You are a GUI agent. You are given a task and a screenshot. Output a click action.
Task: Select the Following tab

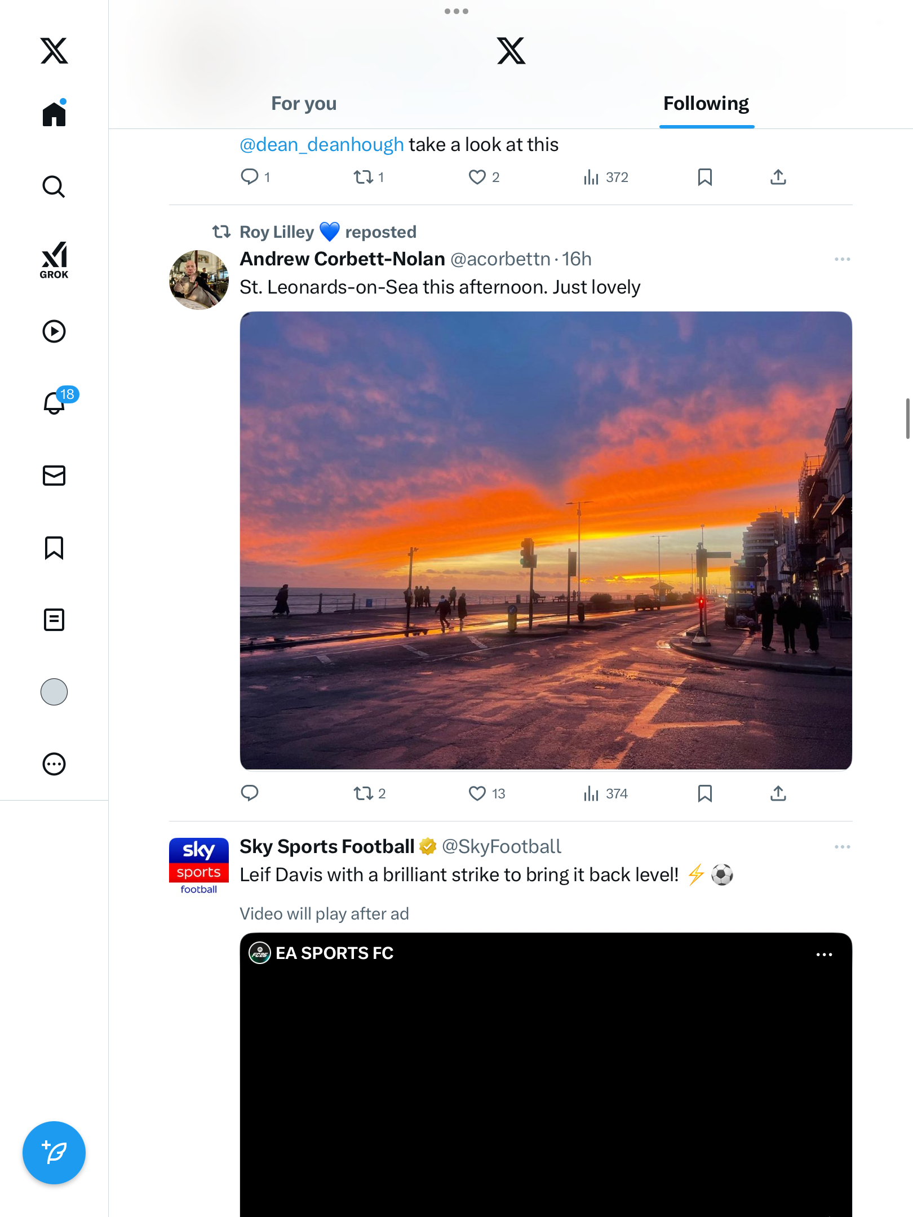point(706,104)
